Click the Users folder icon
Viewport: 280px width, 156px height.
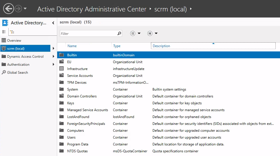(x=61, y=137)
